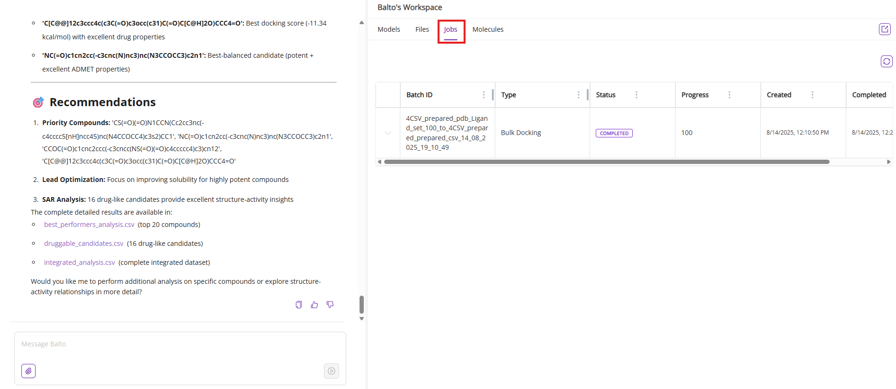The height and width of the screenshot is (389, 896).
Task: Click the send message icon
Action: pos(331,371)
